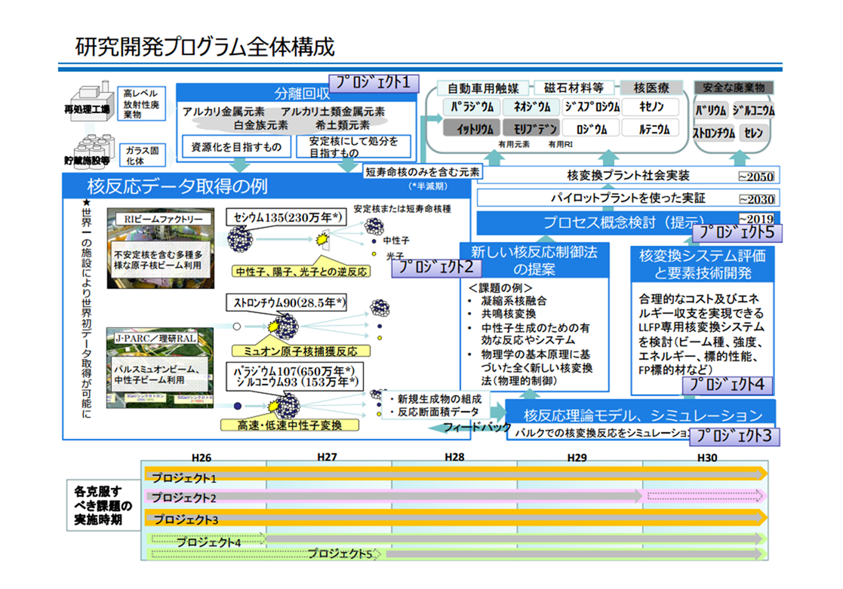The height and width of the screenshot is (589, 843).
Task: Select the J-PARC／理研RAL facility photo
Action: point(160,367)
